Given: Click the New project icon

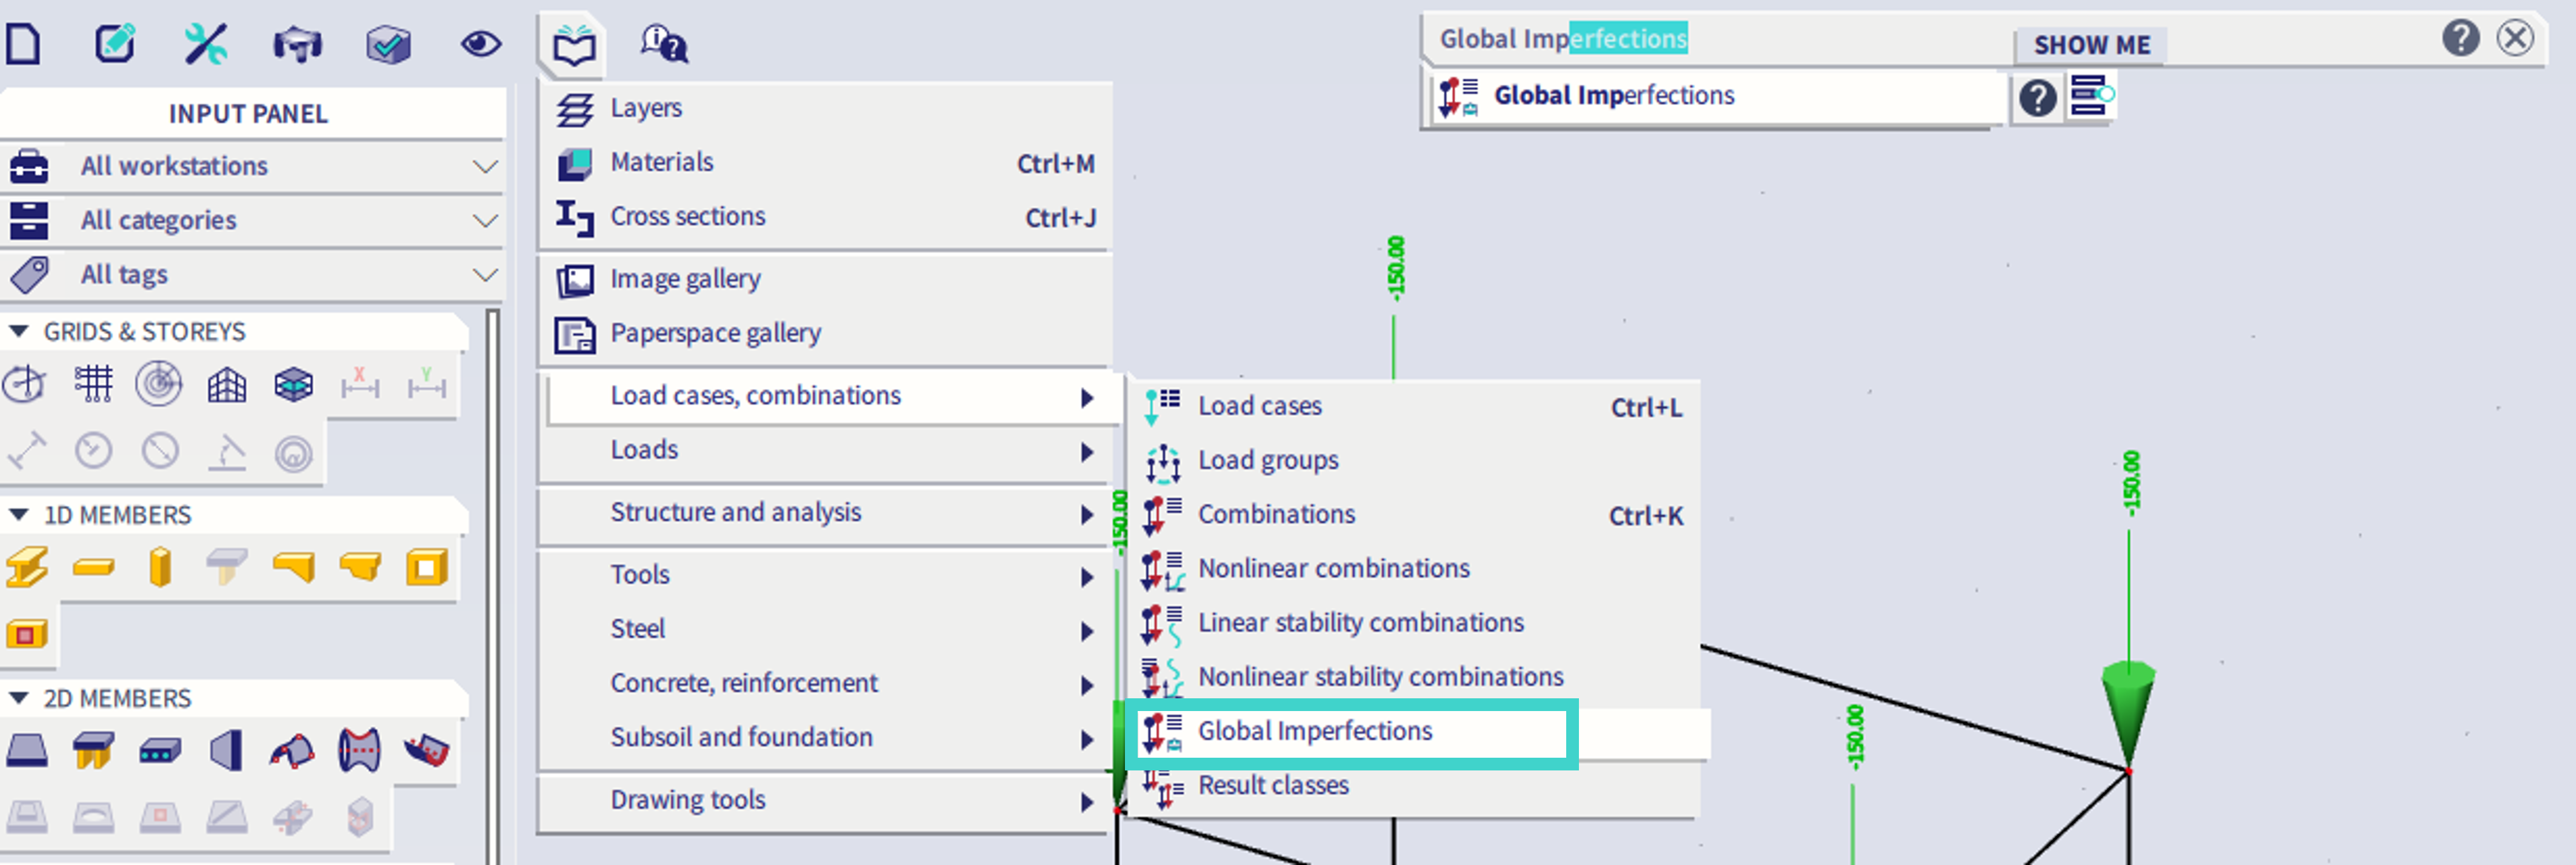Looking at the screenshot, I should tap(24, 44).
